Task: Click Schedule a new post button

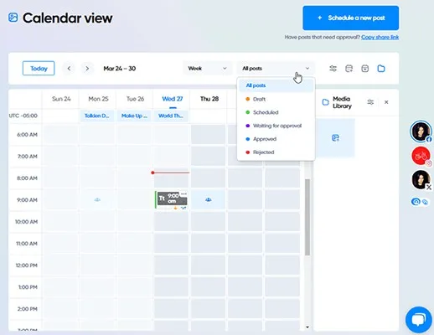Action: coord(351,18)
